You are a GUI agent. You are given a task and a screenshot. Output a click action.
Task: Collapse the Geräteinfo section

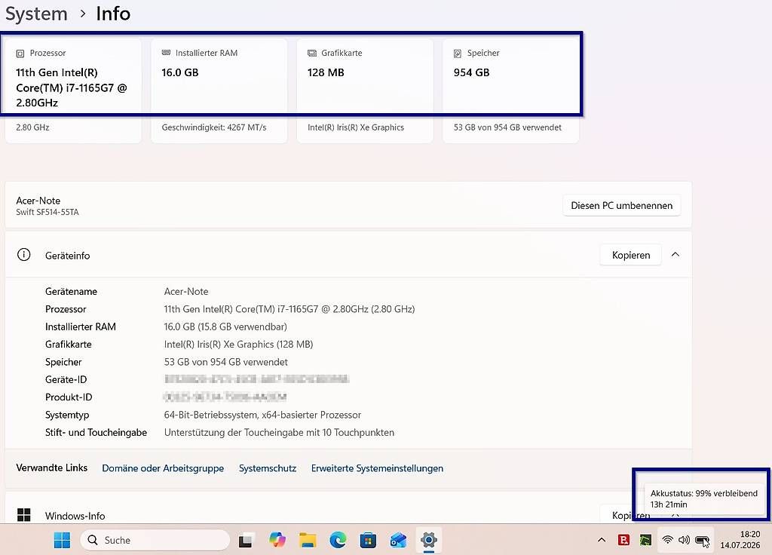click(675, 255)
